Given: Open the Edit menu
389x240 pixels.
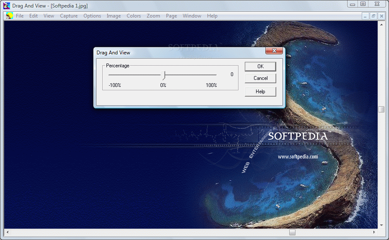Looking at the screenshot, I should click(34, 16).
